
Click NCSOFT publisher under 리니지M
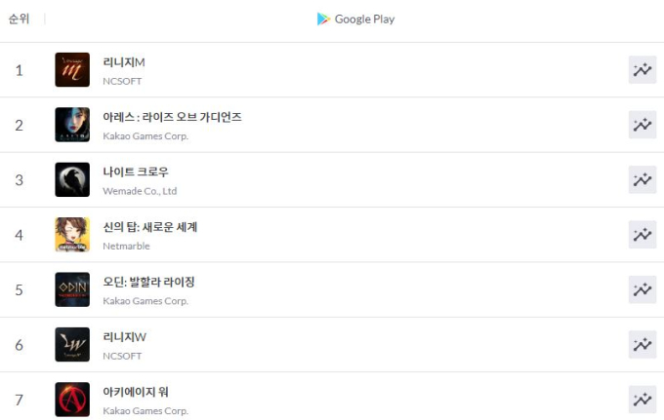[122, 81]
